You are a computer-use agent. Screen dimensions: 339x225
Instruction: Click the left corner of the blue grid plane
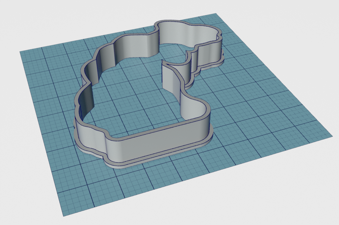[21, 52]
